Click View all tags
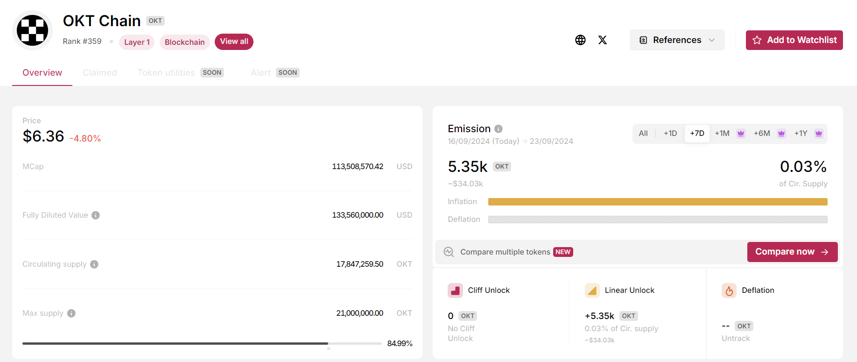Screen dimensions: 857x362 tap(234, 42)
